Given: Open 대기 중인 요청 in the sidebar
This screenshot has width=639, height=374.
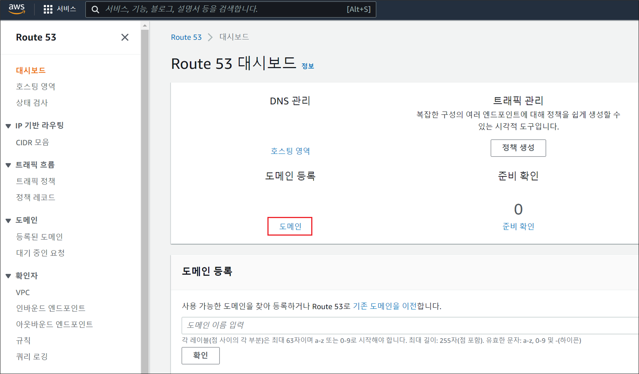Looking at the screenshot, I should [40, 253].
